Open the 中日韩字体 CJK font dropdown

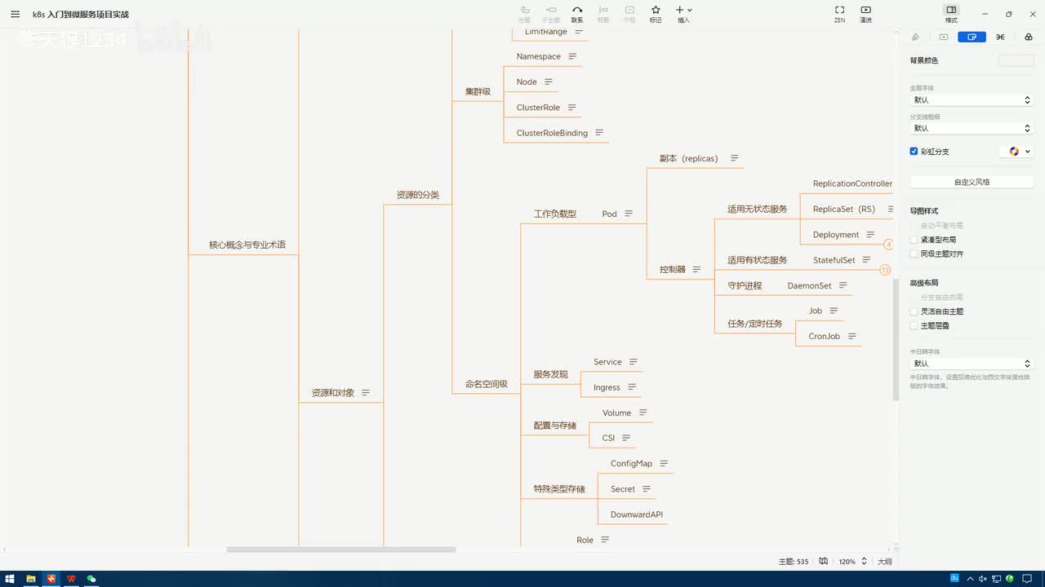coord(972,364)
